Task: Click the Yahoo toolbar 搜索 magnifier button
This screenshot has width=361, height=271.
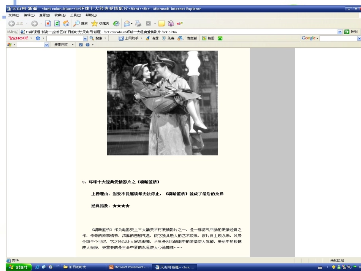Action: pos(96,38)
